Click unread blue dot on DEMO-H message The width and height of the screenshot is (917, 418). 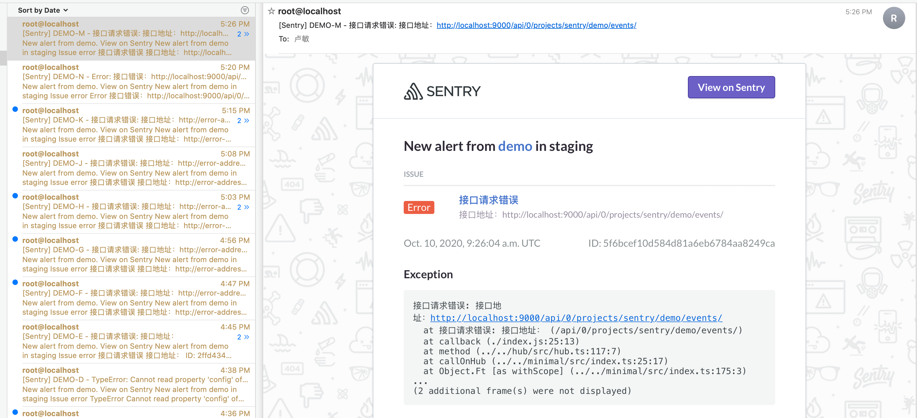(15, 196)
